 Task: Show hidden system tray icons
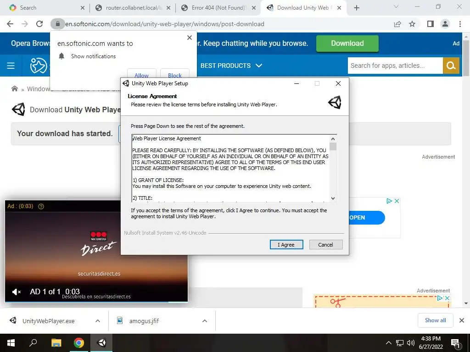tap(388, 343)
